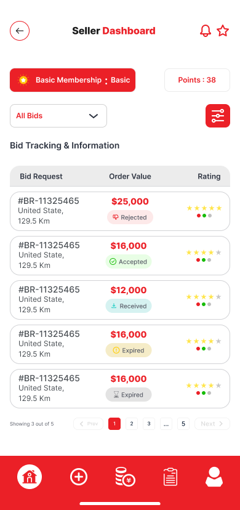The height and width of the screenshot is (510, 240).
Task: Click the Next pagination button
Action: tap(212, 424)
